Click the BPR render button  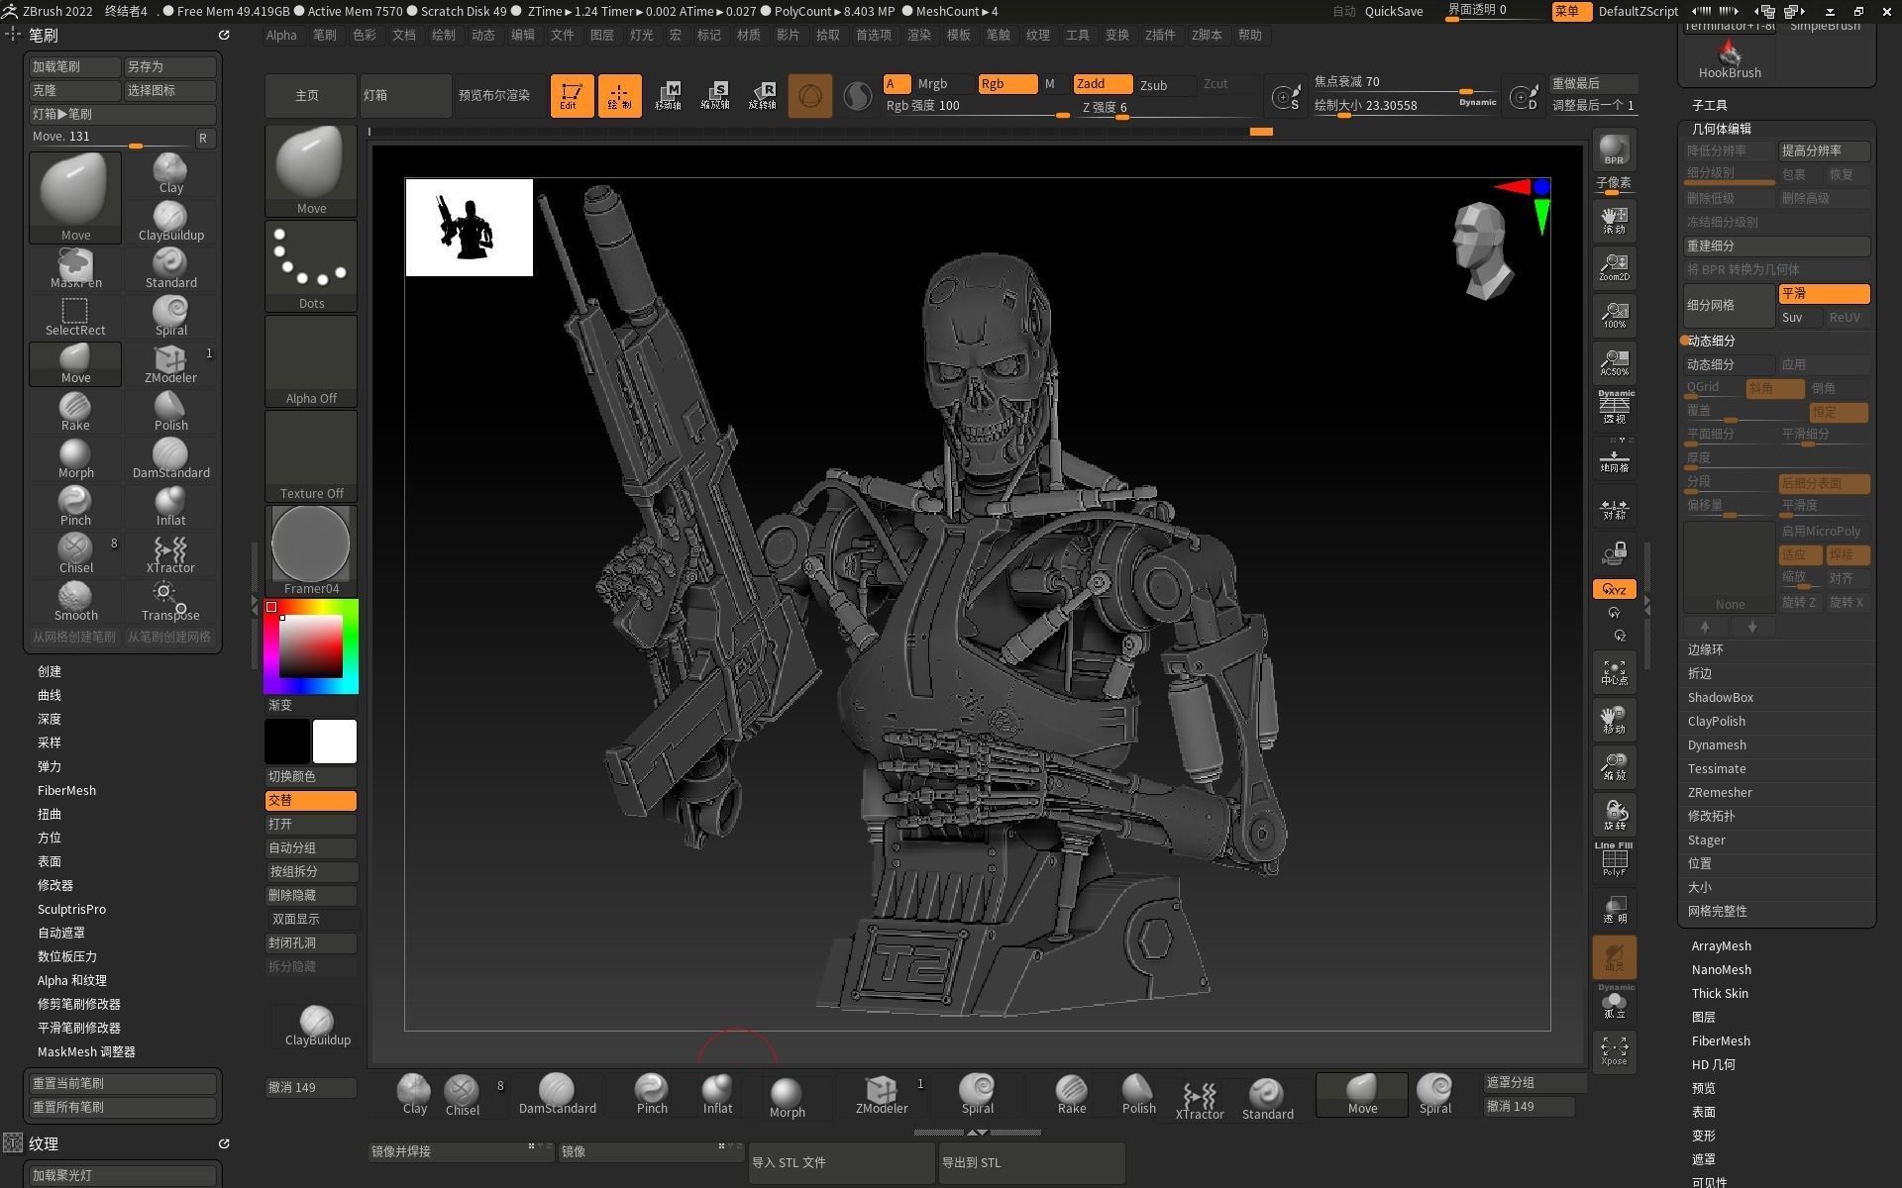point(1614,149)
